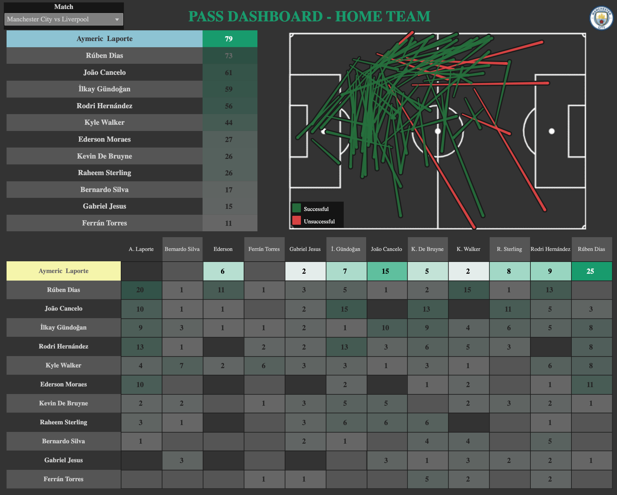Image resolution: width=617 pixels, height=495 pixels.
Task: Select Bernardo Silva in the pass totals list
Action: coord(105,190)
